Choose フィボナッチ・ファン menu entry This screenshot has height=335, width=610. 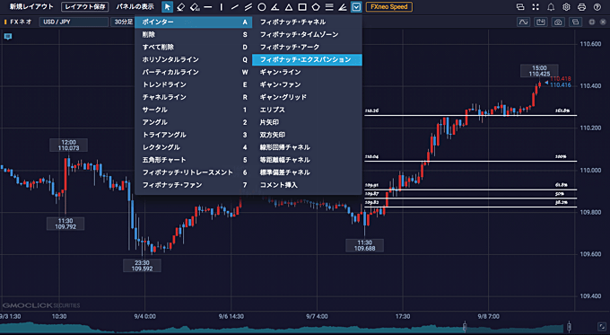[x=194, y=185]
